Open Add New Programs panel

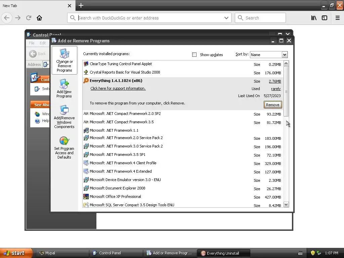[64, 88]
